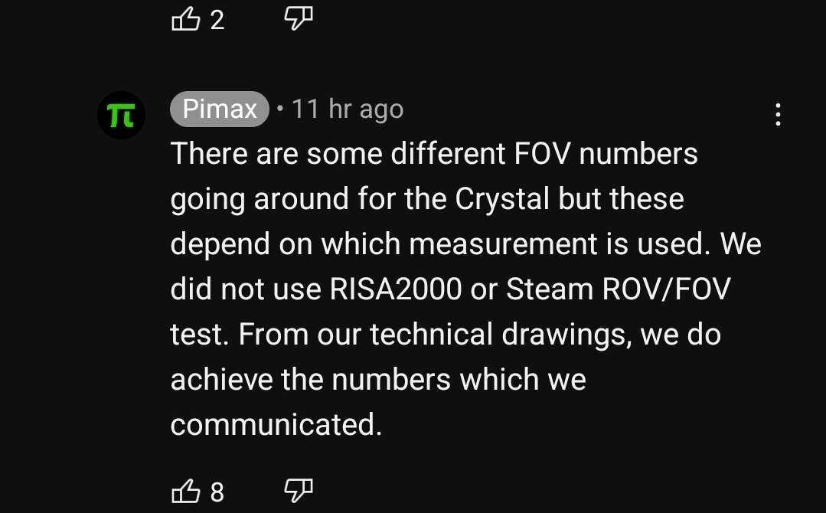Image resolution: width=826 pixels, height=513 pixels.
Task: Click the like count number 8
Action: (217, 492)
